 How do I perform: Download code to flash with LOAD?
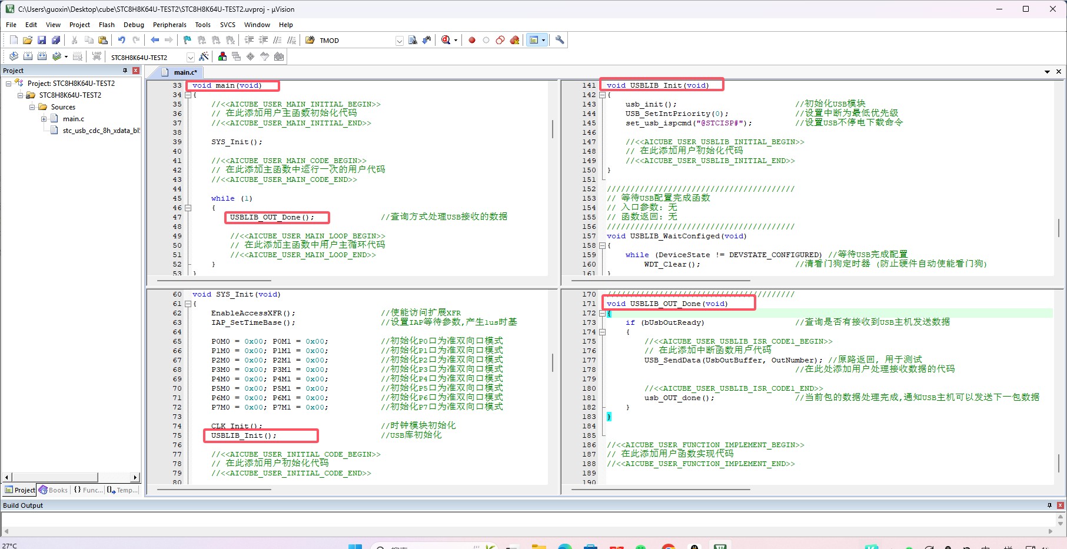pos(97,56)
